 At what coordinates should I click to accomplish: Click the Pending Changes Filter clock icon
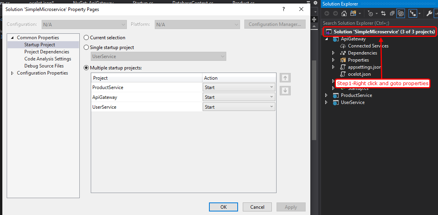click(x=370, y=13)
